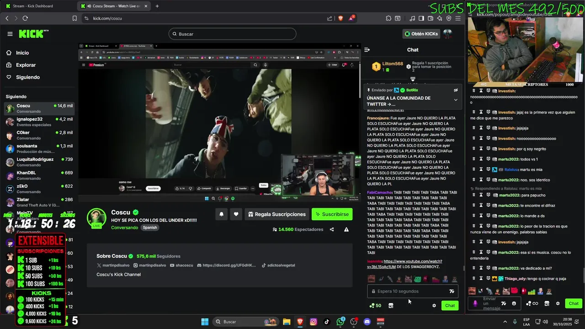Toggle the browser sidebar panel icon

(421, 18)
